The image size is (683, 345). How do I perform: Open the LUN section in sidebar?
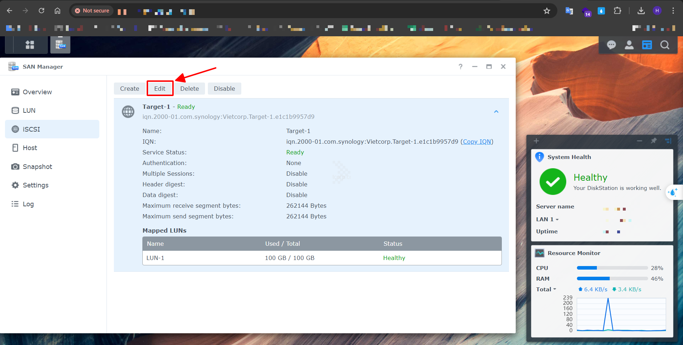click(x=29, y=111)
